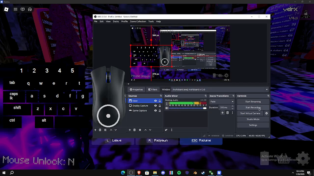Add a new source with the plus icon

point(130,130)
